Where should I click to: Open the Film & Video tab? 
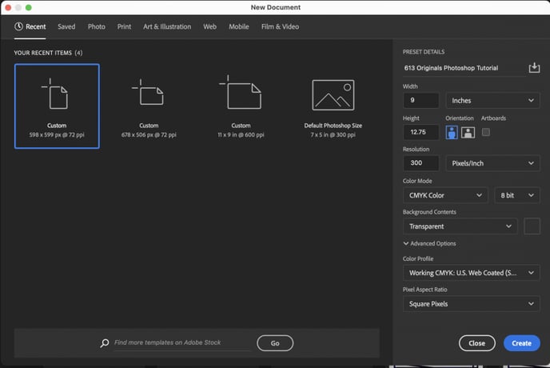280,26
